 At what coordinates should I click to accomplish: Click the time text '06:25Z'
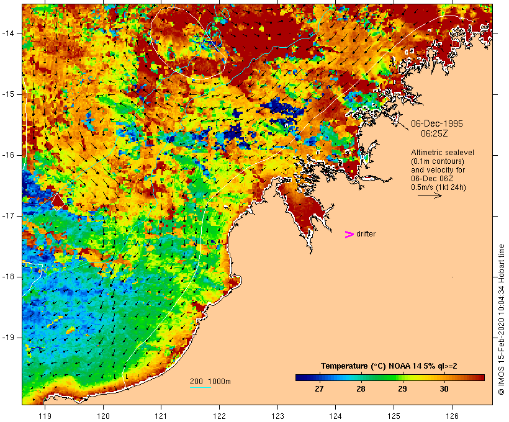(x=435, y=133)
